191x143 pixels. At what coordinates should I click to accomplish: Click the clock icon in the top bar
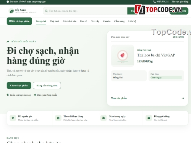click(x=8, y=2)
